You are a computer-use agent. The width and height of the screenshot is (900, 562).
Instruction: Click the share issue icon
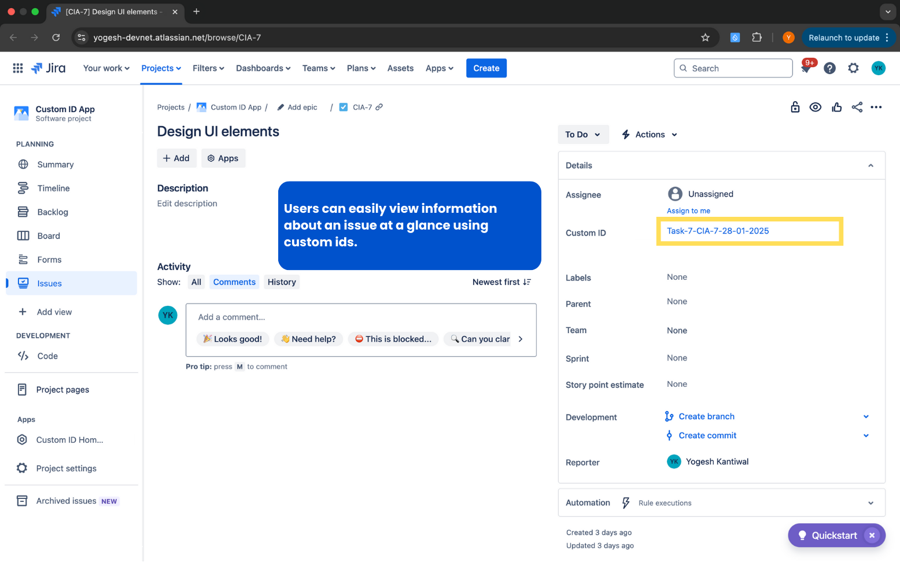857,107
